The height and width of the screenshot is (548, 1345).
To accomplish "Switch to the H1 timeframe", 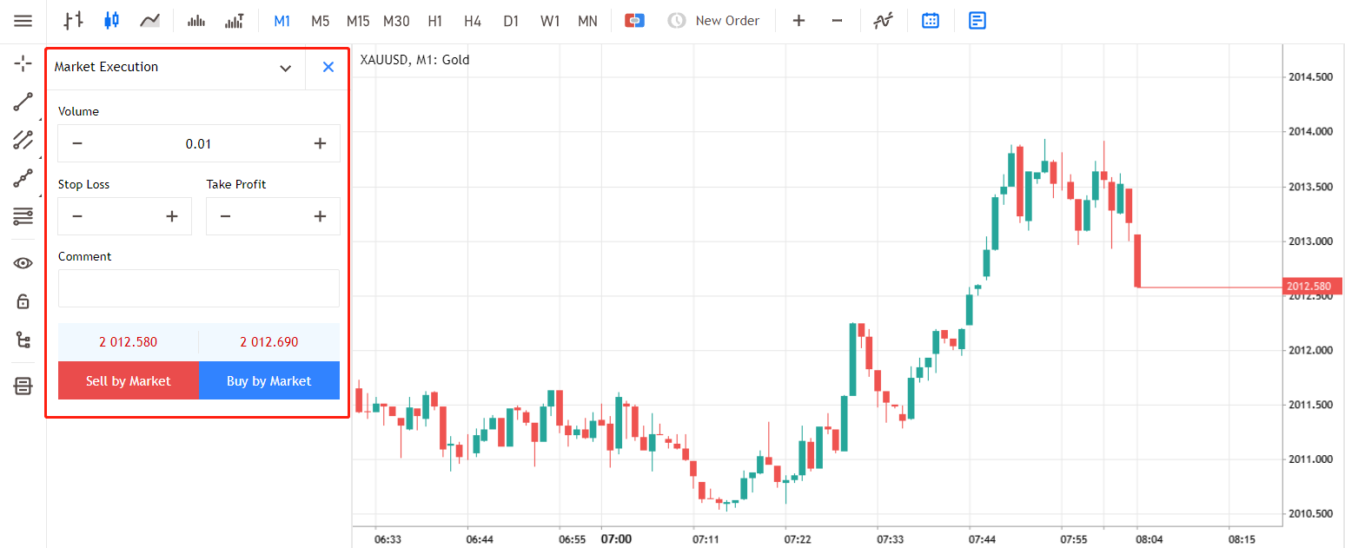I will pos(434,21).
